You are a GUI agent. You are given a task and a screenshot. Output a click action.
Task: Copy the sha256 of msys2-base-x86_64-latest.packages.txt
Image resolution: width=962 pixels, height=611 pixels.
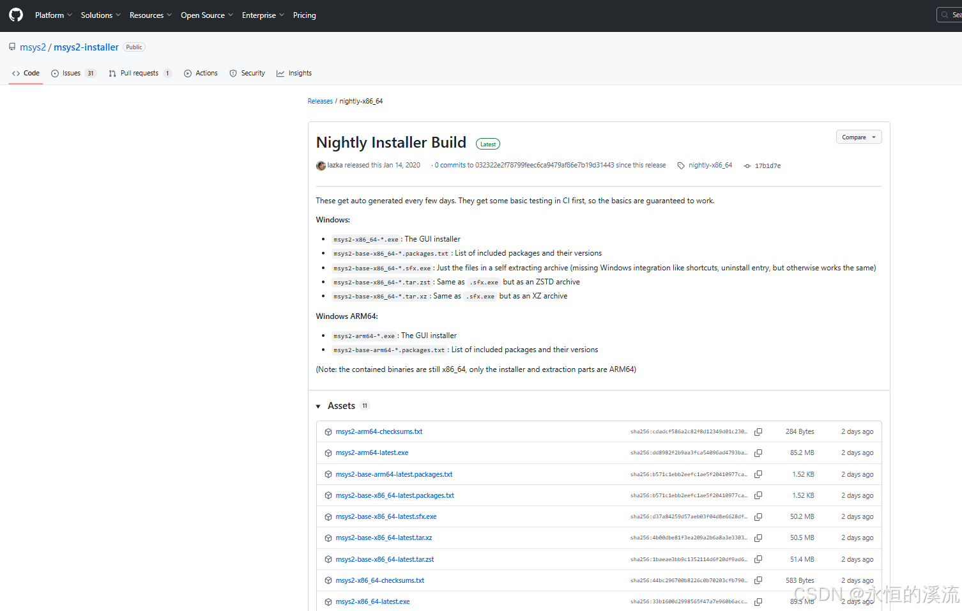pos(758,495)
